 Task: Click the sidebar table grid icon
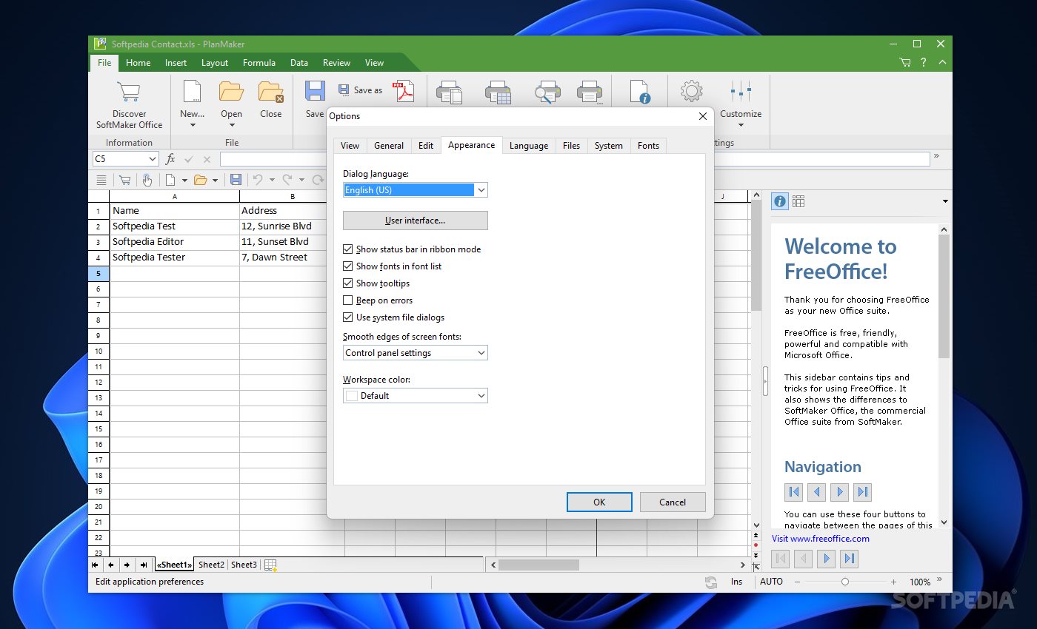pyautogui.click(x=798, y=201)
